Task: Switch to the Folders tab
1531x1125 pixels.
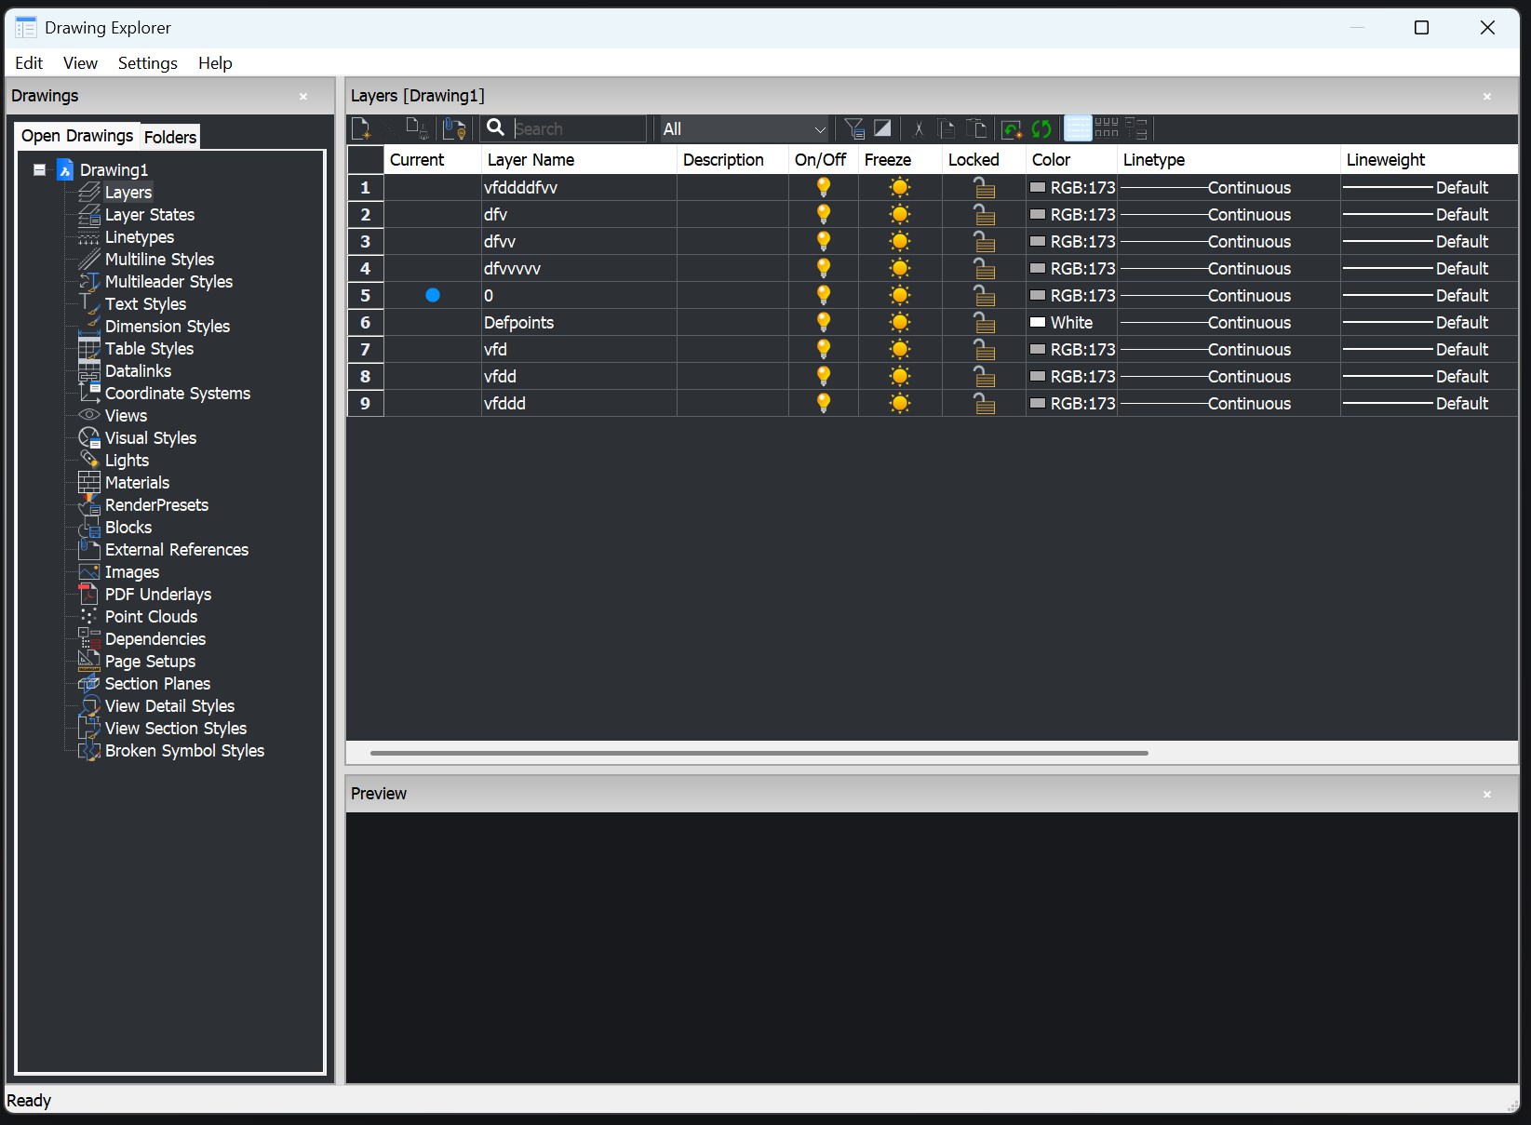Action: coord(170,137)
